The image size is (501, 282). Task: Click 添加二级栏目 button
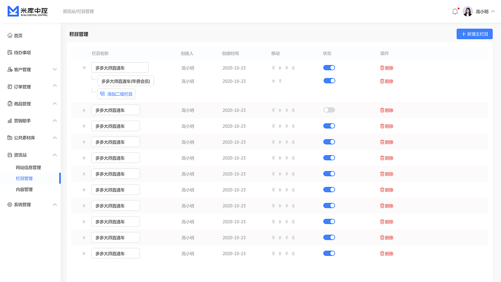[x=116, y=94]
